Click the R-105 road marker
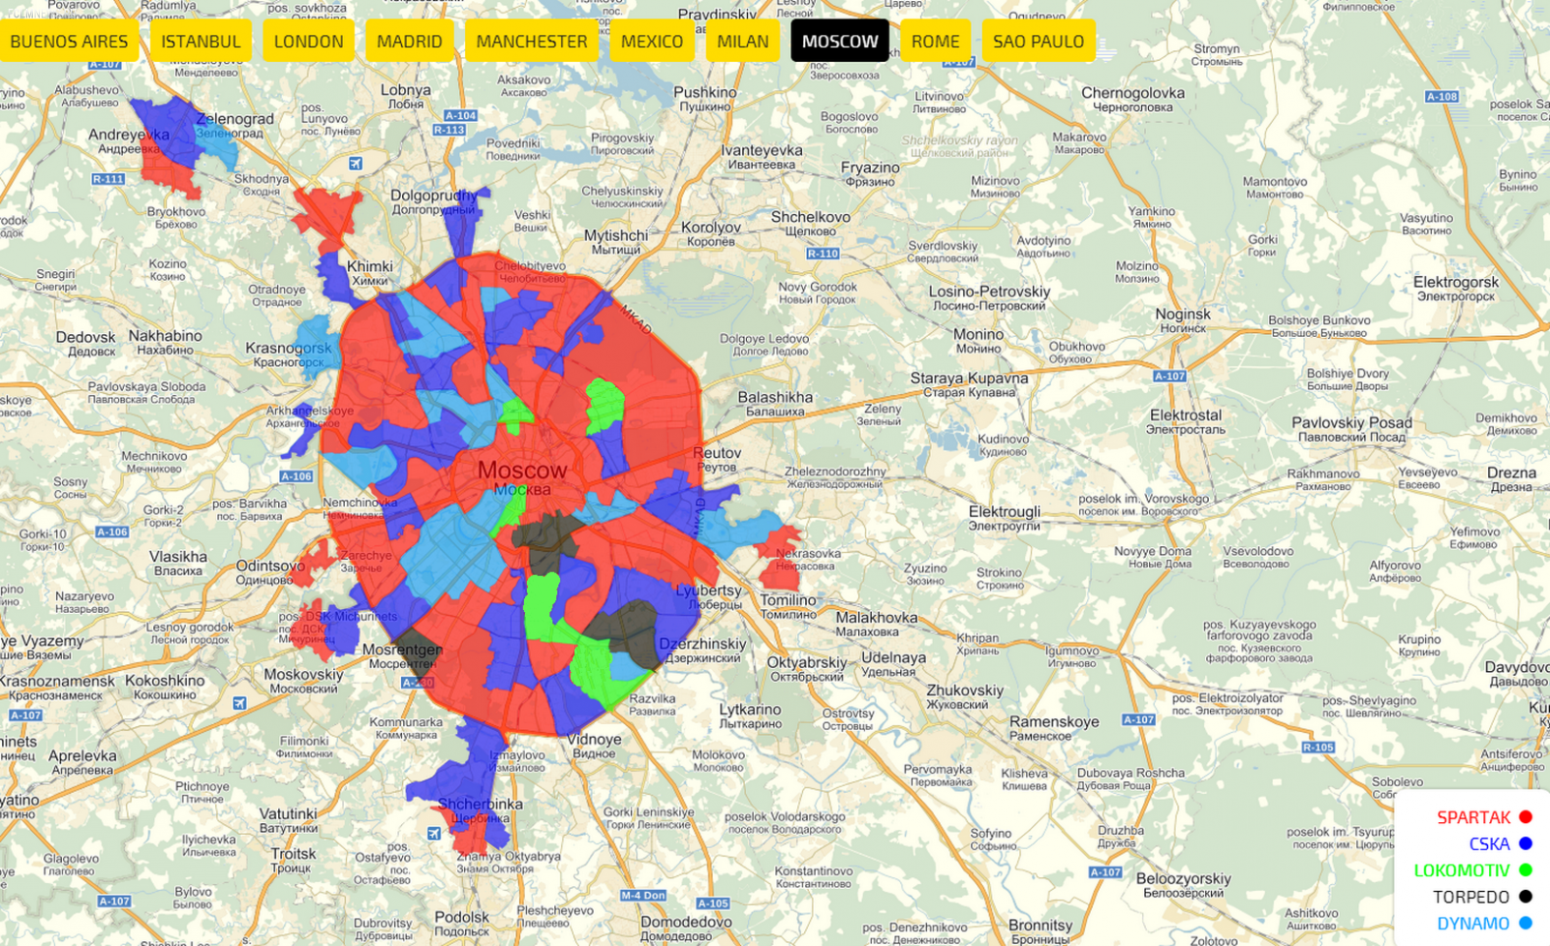The width and height of the screenshot is (1550, 946). coord(1318,748)
